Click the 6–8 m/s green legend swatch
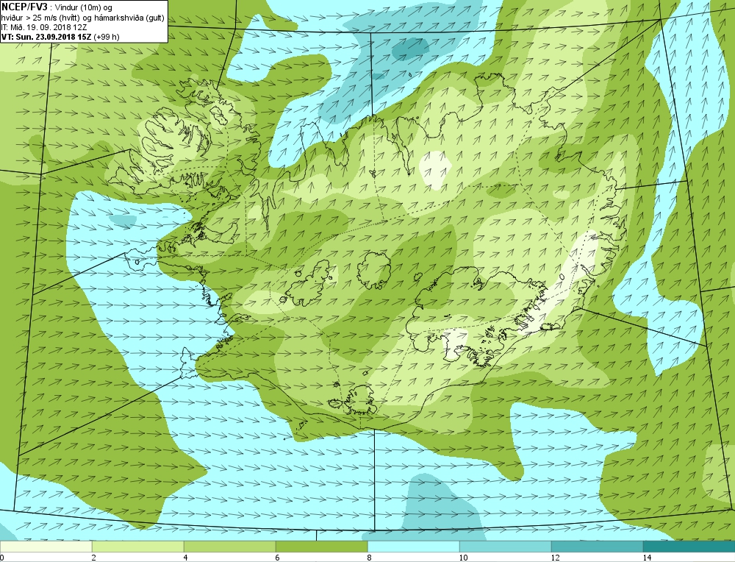The image size is (735, 562). tap(322, 547)
